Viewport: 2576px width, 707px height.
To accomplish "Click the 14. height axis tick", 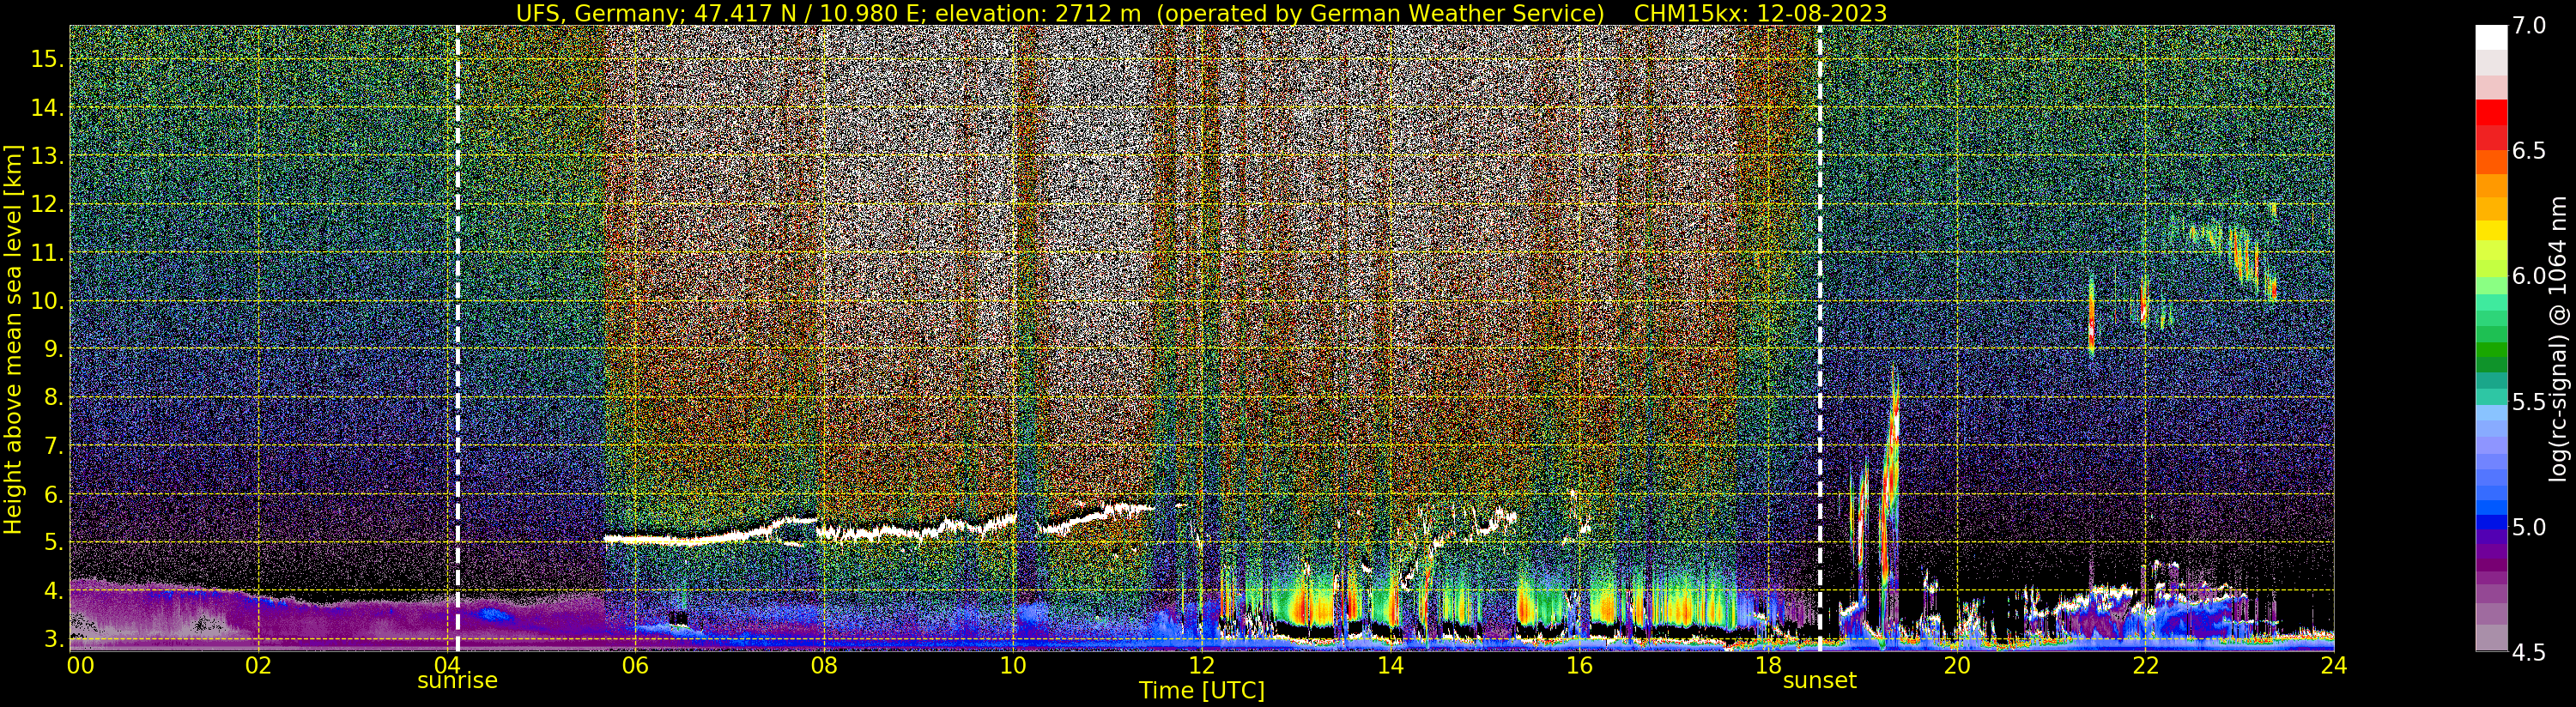I will 48,108.
